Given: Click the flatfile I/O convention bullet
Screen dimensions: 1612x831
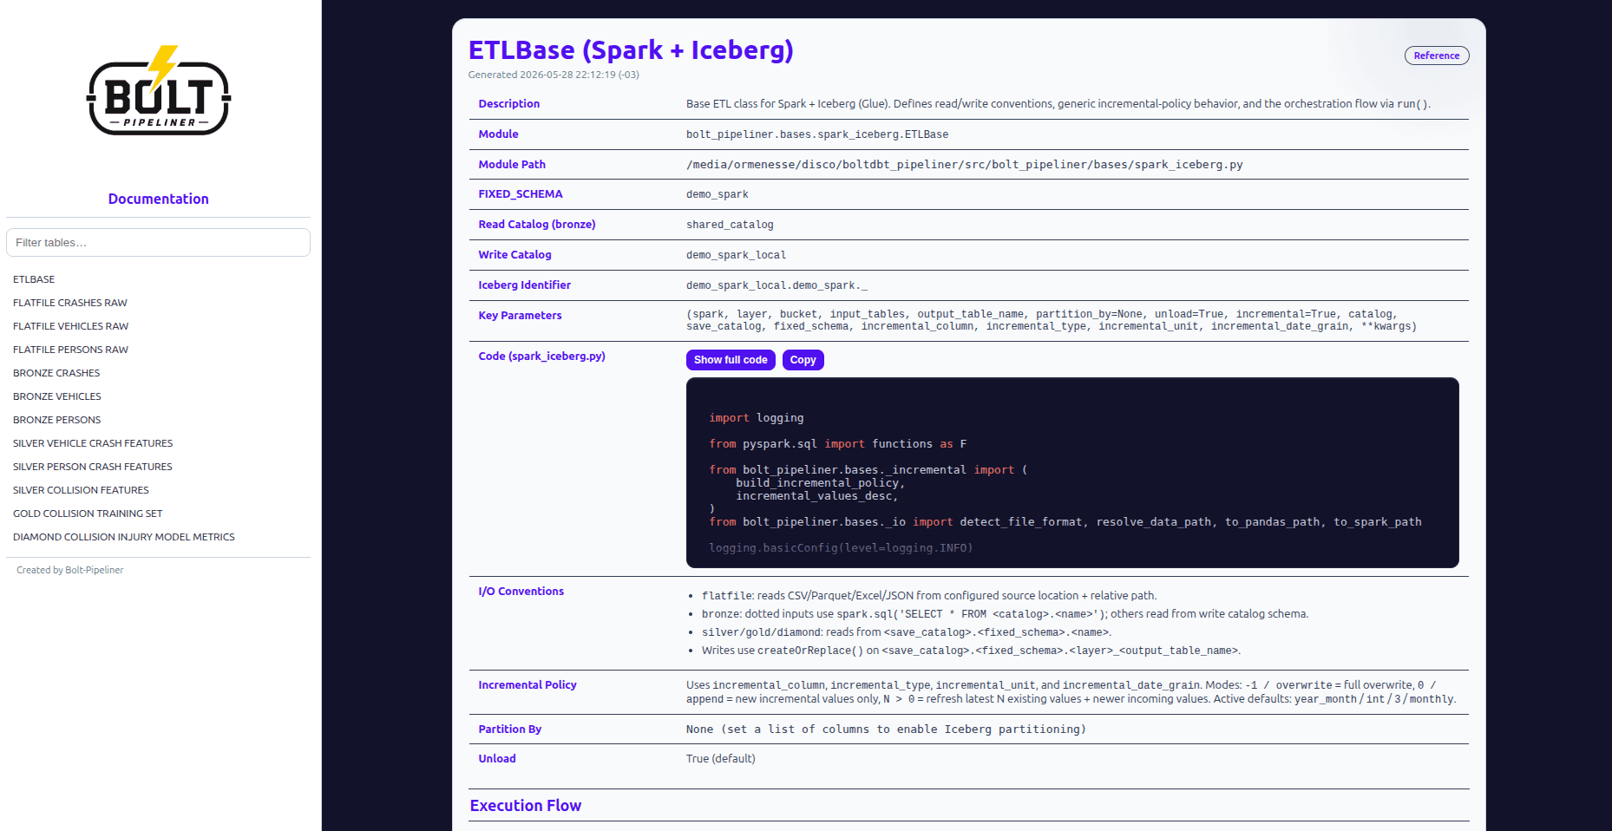Looking at the screenshot, I should point(929,596).
